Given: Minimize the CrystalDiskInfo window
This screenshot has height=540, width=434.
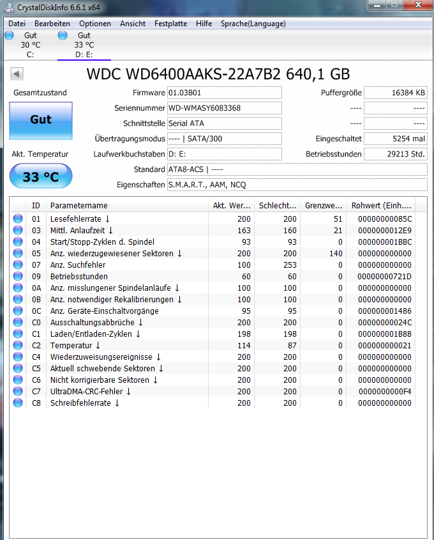Looking at the screenshot, I should [377, 5].
